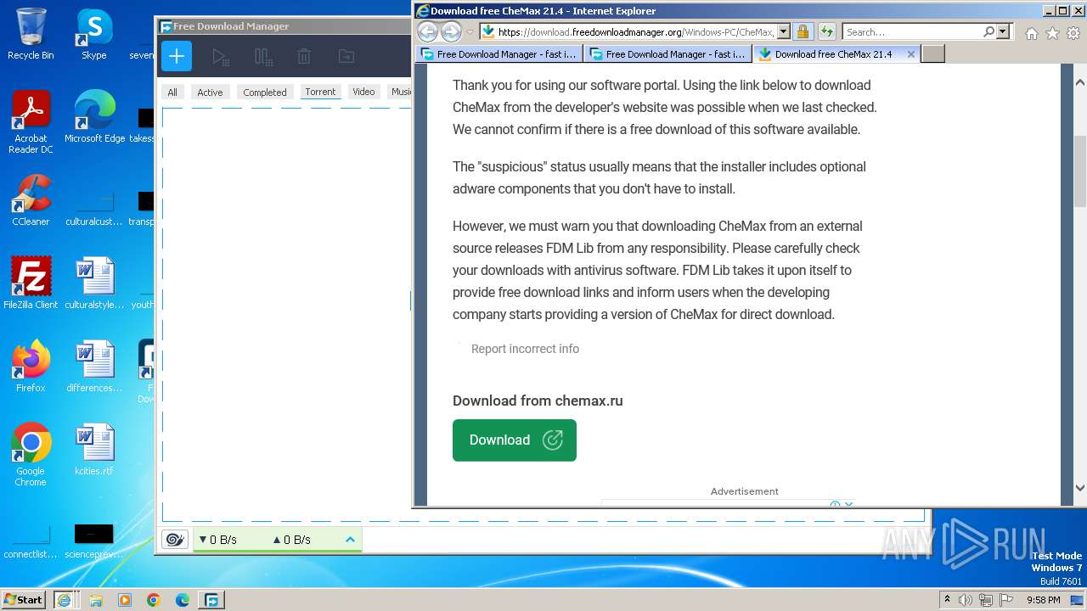Pause downloads in Free Download Manager toolbar
The width and height of the screenshot is (1087, 611).
tap(263, 57)
